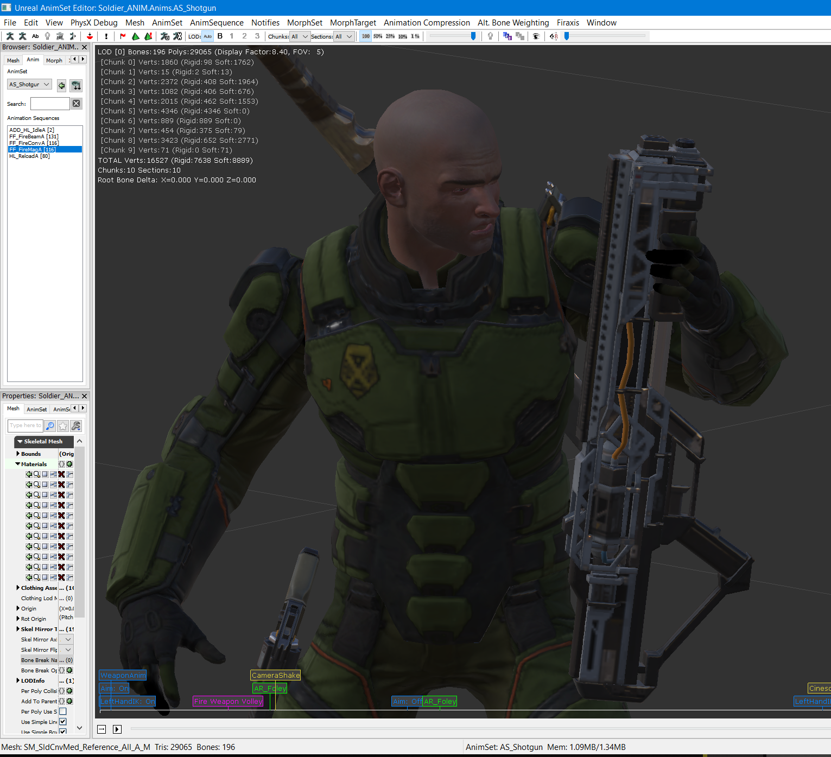831x757 pixels.
Task: Collapse the Materials property group
Action: click(18, 464)
